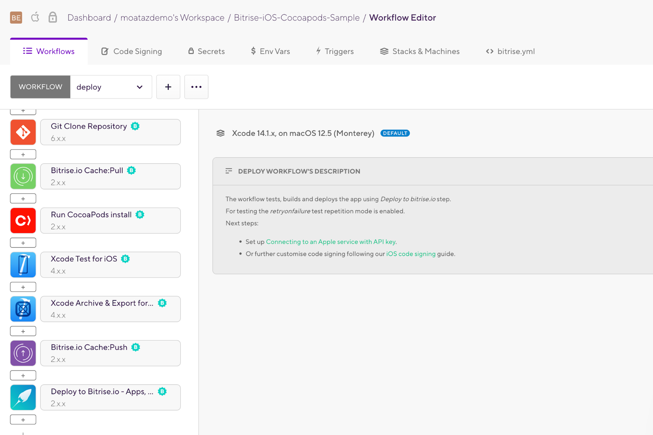Select the Run CocoaPods install step card
Image resolution: width=653 pixels, height=435 pixels.
111,221
